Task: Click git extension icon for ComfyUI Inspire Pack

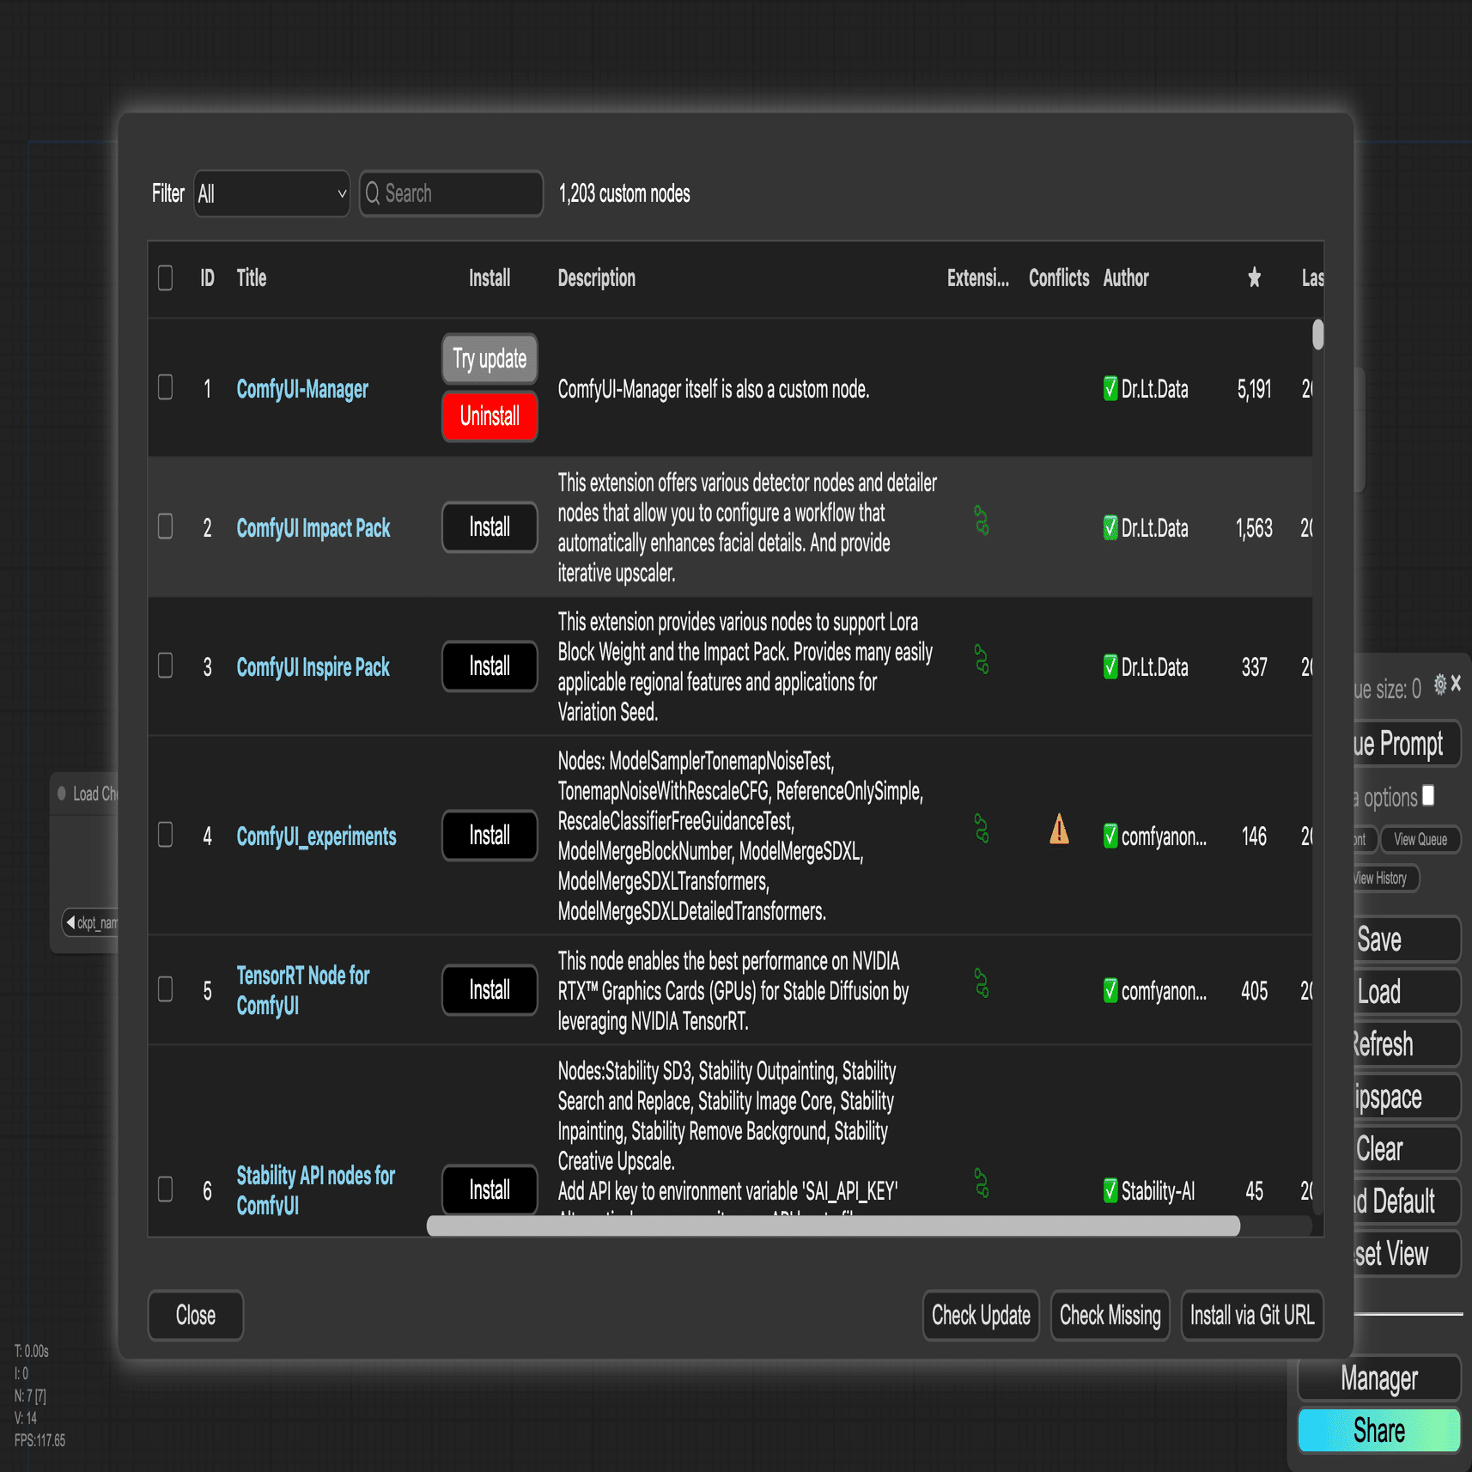Action: pyautogui.click(x=981, y=660)
